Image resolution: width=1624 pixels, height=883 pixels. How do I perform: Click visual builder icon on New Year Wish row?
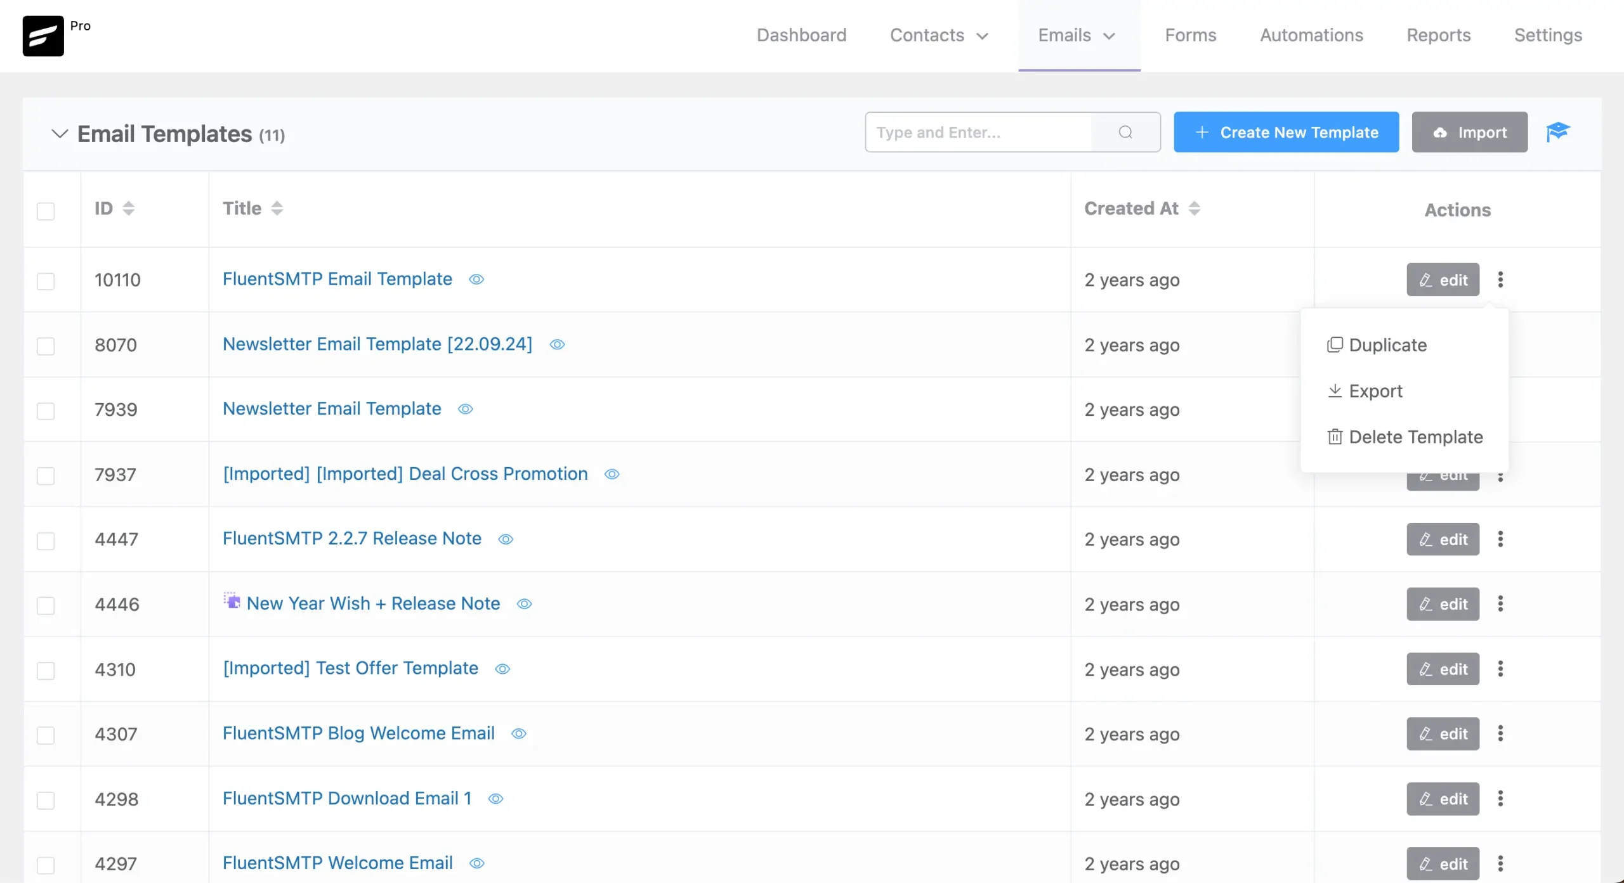click(232, 601)
